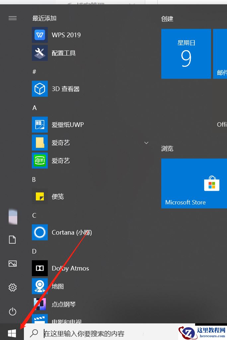
Task: Click the hamburger menu expand icon
Action: [13, 18]
